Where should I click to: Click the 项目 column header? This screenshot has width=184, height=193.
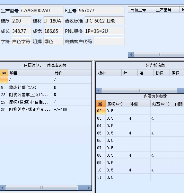click(x=31, y=73)
